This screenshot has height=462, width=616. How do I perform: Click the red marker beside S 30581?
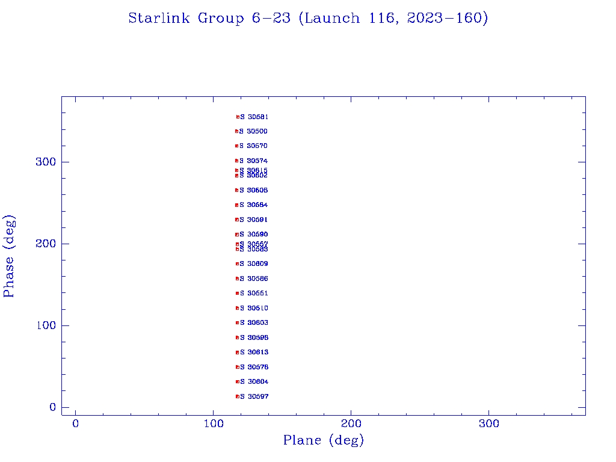[238, 117]
